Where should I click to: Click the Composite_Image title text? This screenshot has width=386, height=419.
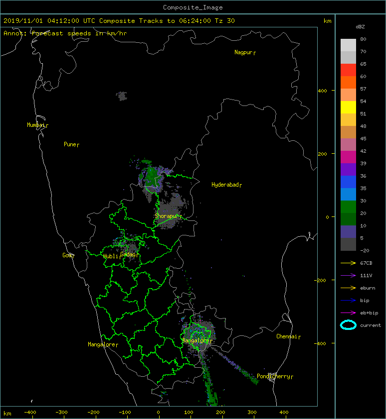(193, 7)
